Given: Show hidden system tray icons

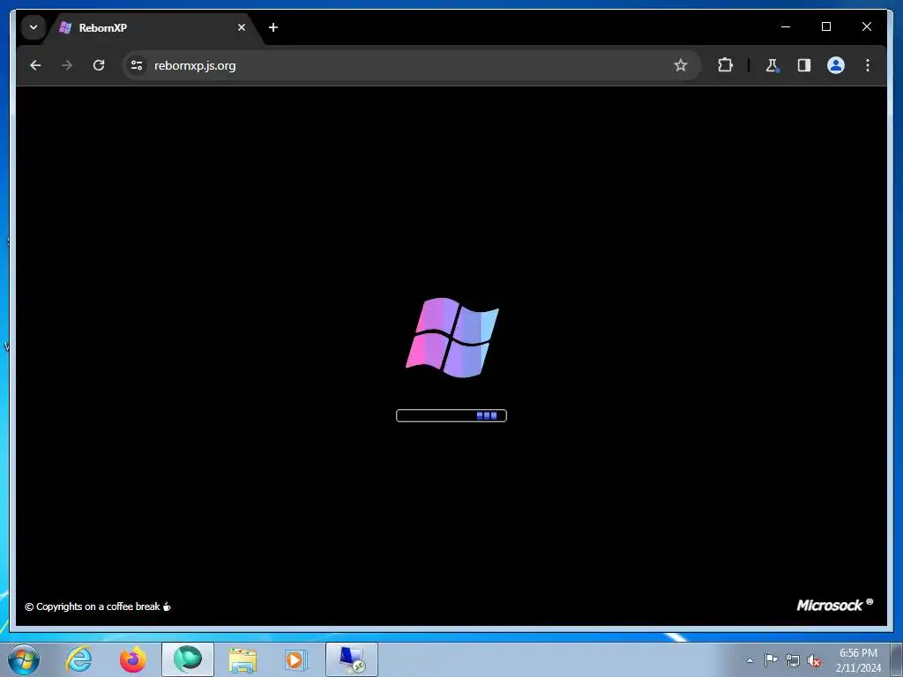Looking at the screenshot, I should (x=750, y=660).
